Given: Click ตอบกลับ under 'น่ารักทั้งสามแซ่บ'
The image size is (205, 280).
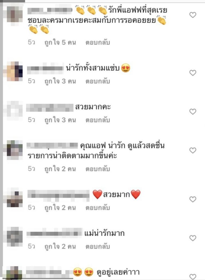Looking at the screenshot, I should [98, 81].
